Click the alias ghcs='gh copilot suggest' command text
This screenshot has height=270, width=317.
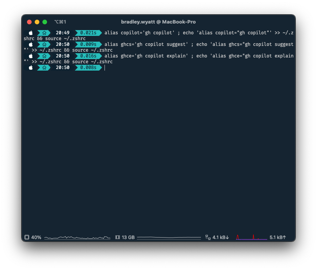(147, 44)
